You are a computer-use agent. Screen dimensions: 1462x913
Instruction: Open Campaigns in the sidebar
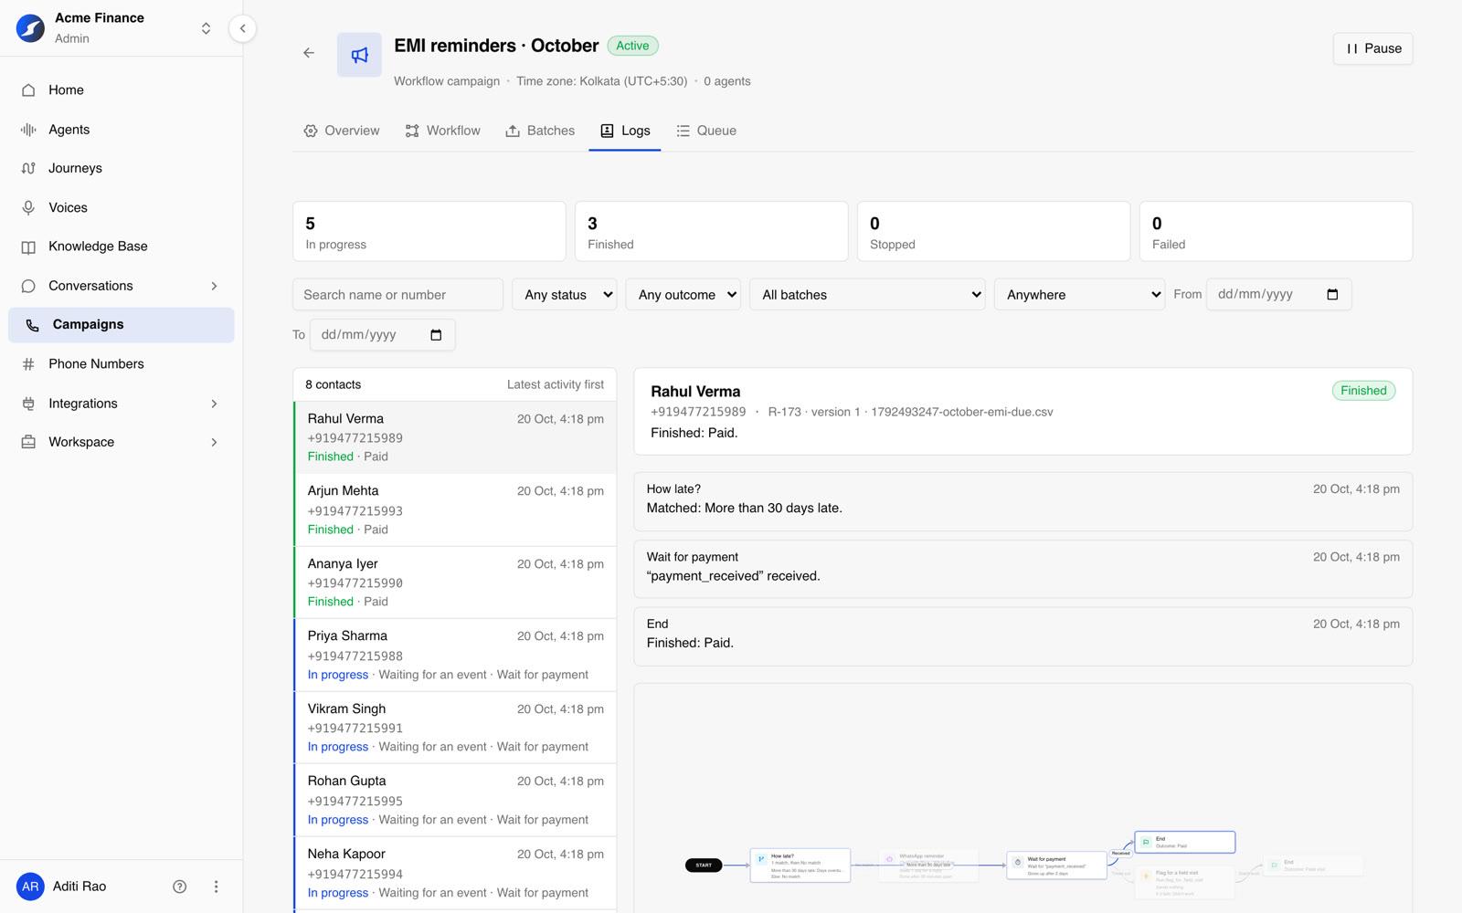(x=122, y=325)
